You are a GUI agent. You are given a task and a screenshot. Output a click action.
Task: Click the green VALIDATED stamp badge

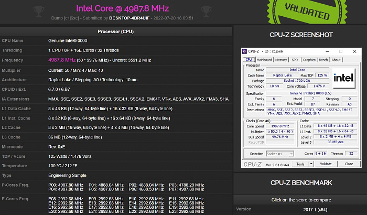[307, 11]
